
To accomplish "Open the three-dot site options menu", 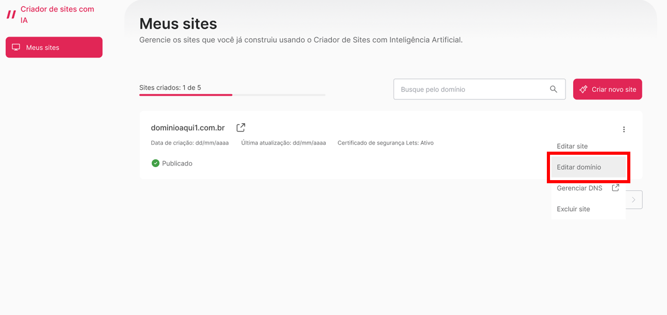I will (x=624, y=129).
